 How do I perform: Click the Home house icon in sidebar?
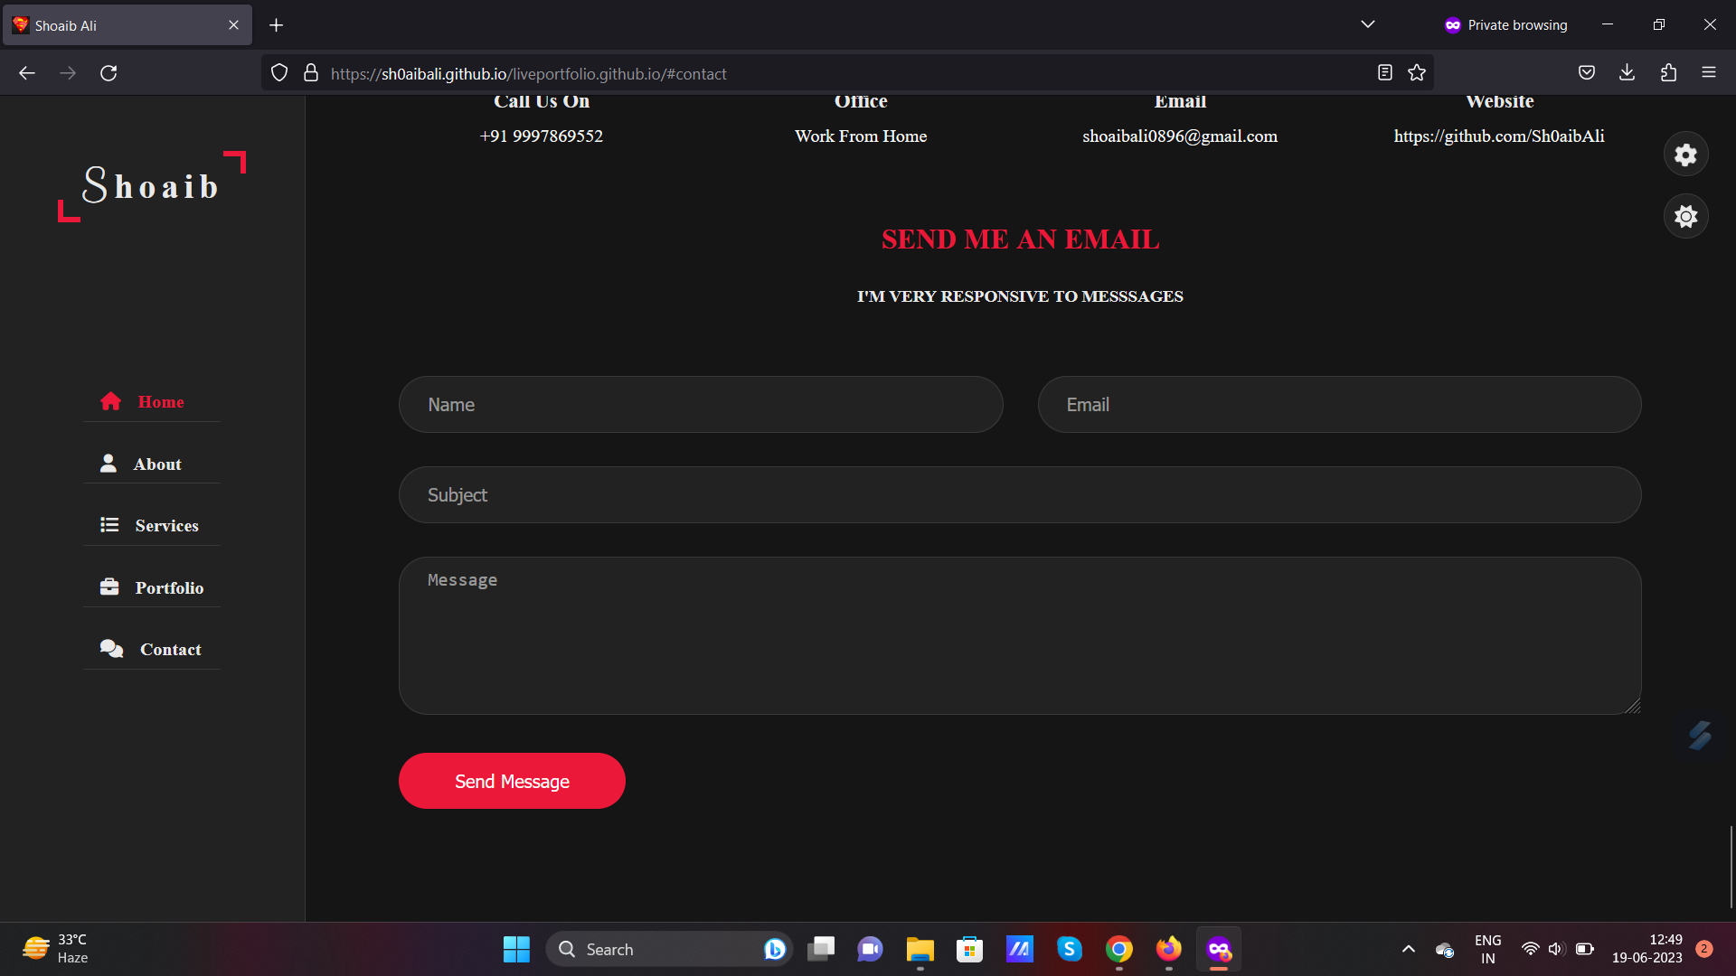coord(110,401)
